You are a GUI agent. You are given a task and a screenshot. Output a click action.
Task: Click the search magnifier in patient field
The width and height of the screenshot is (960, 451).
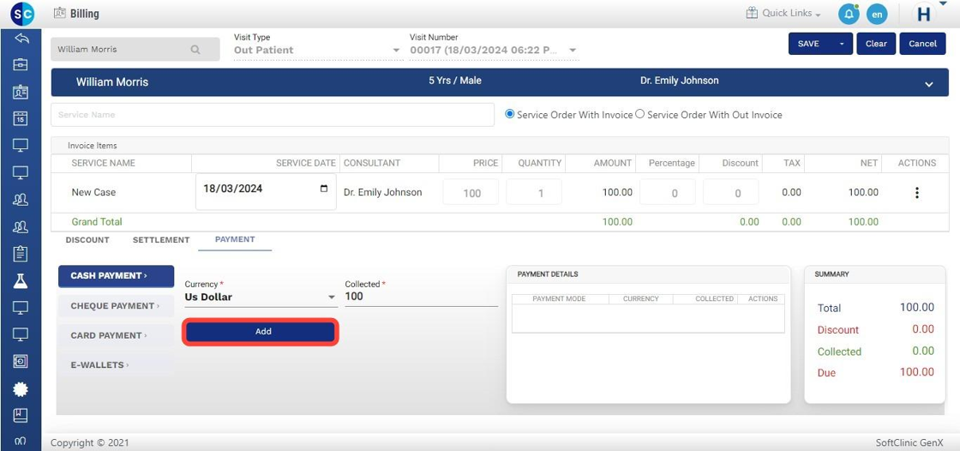coord(195,50)
